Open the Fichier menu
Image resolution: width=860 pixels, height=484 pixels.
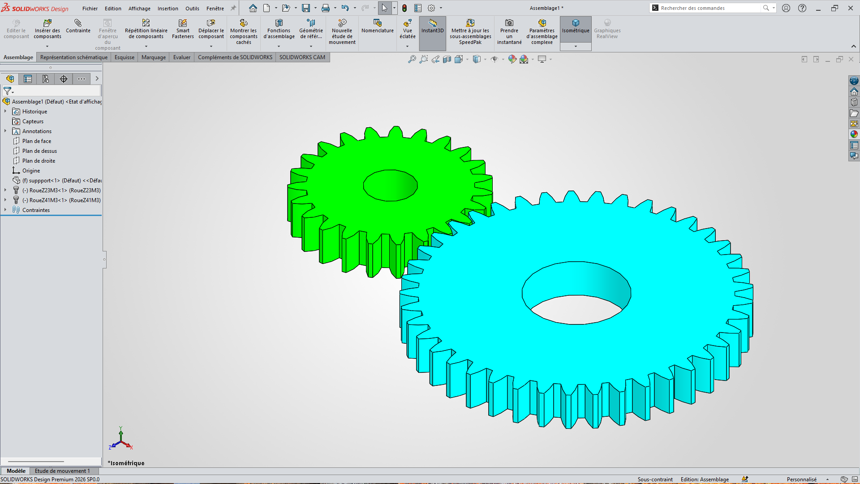(x=90, y=9)
